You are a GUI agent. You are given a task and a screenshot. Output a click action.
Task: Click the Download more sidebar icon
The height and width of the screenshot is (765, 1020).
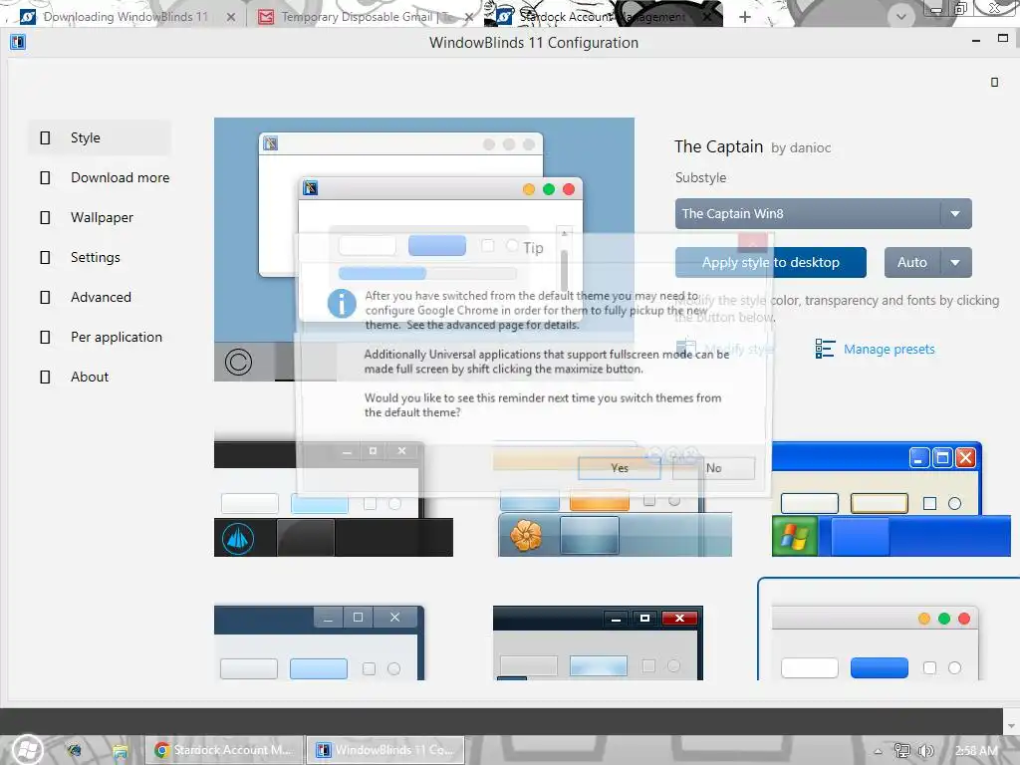click(x=45, y=177)
